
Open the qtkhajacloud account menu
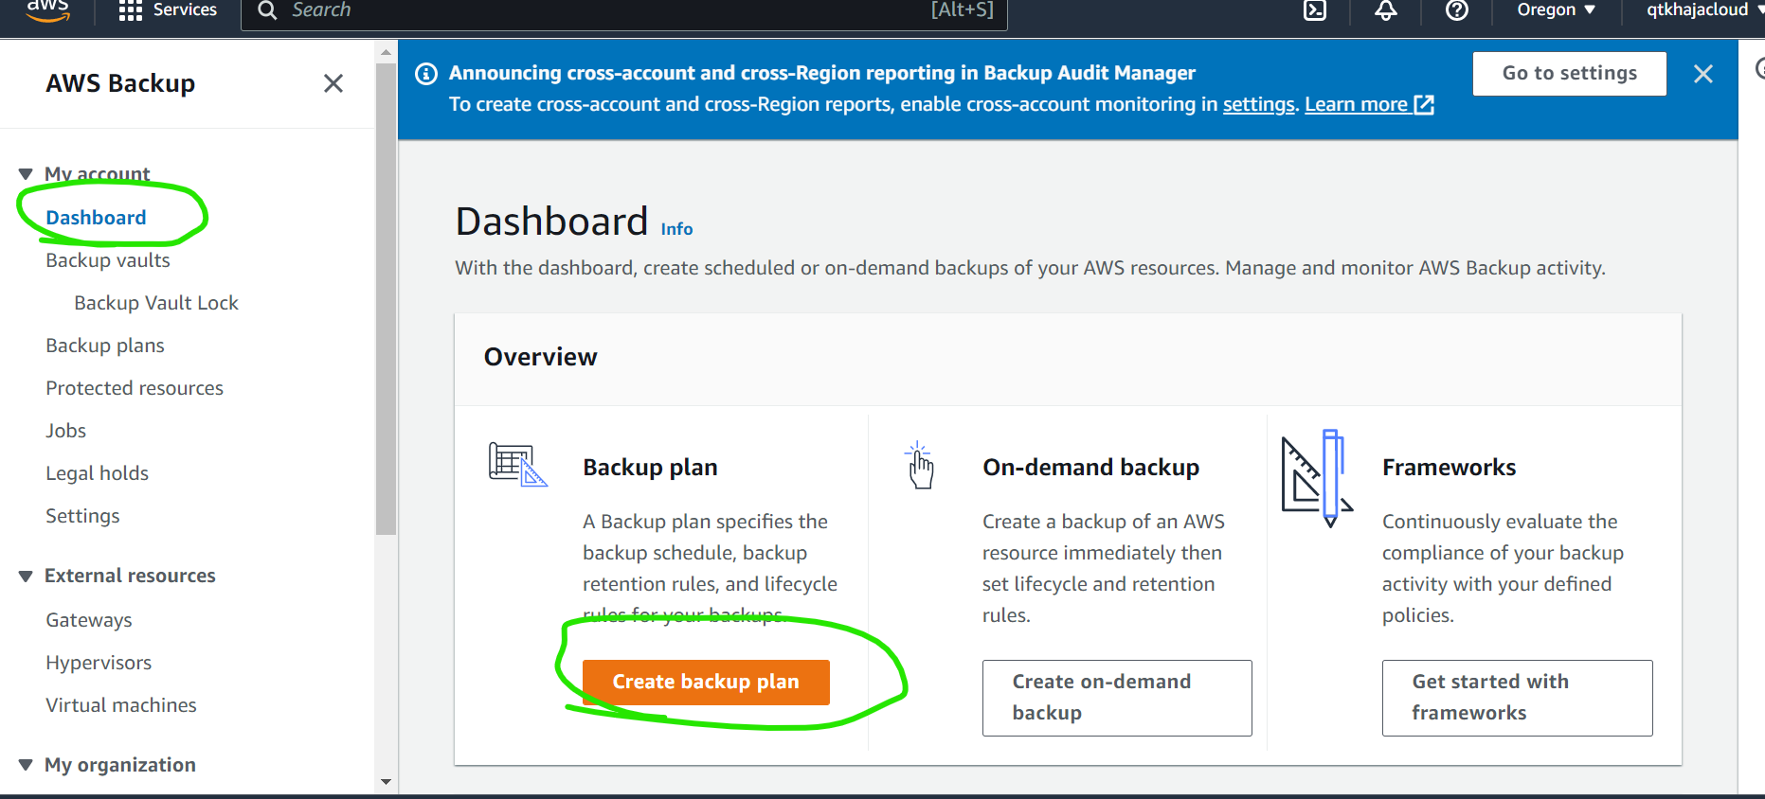pyautogui.click(x=1703, y=9)
